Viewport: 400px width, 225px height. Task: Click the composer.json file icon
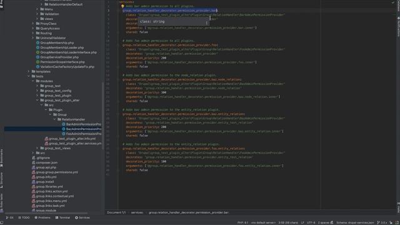click(33, 162)
